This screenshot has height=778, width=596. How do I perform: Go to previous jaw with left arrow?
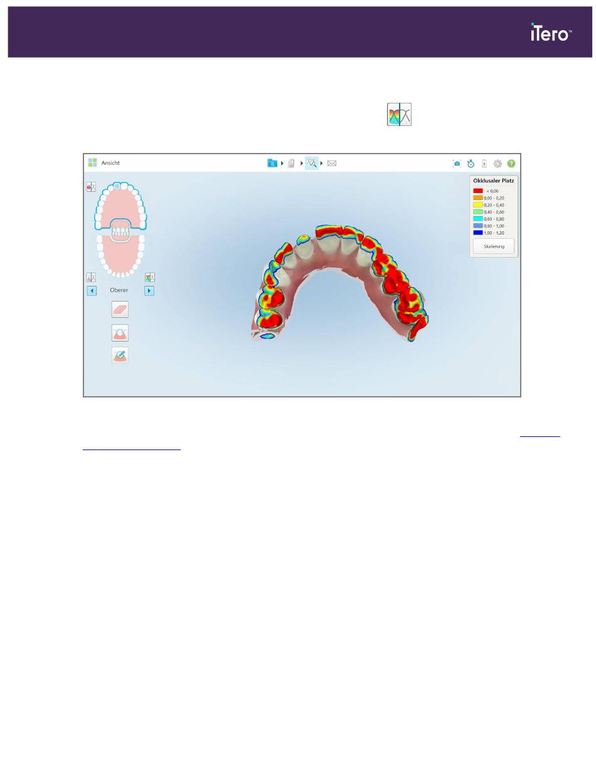(x=92, y=291)
